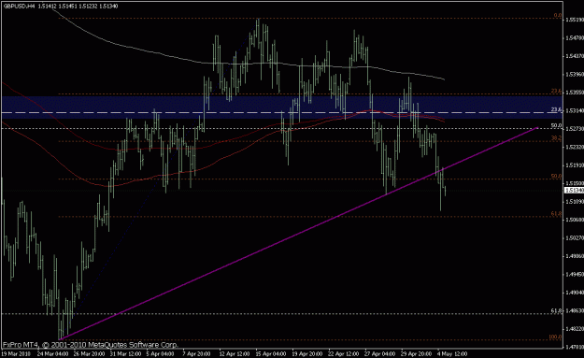This screenshot has width=584, height=358.
Task: Click the white 61.8 Fibonacci level label
Action: [x=557, y=310]
